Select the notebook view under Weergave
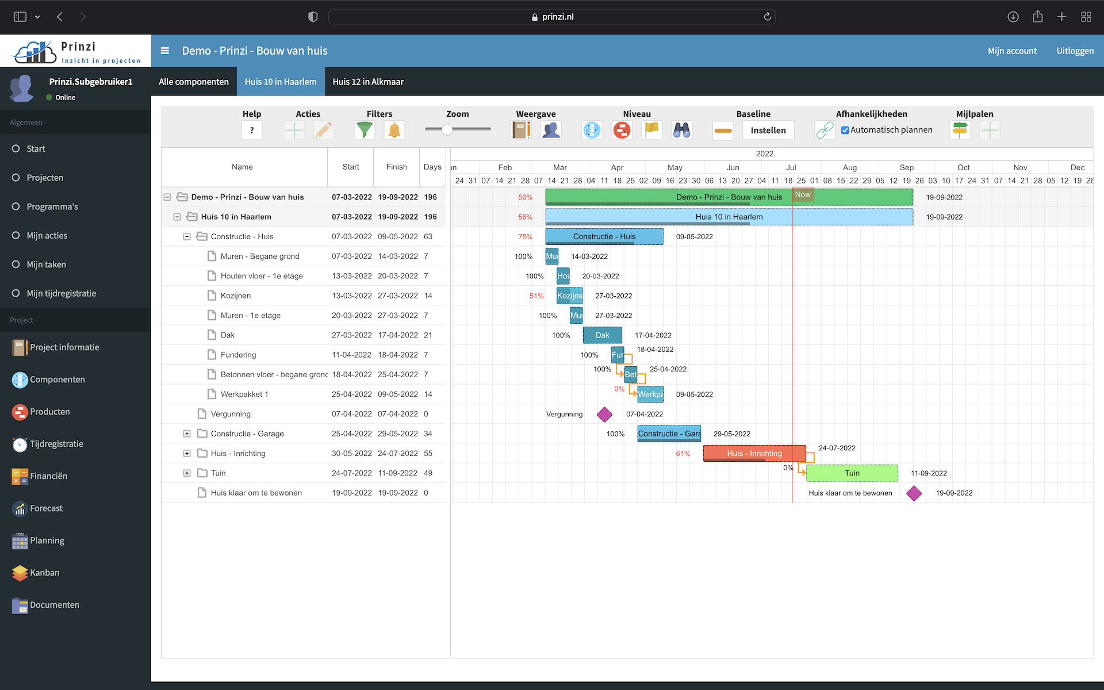This screenshot has height=690, width=1104. [x=521, y=131]
